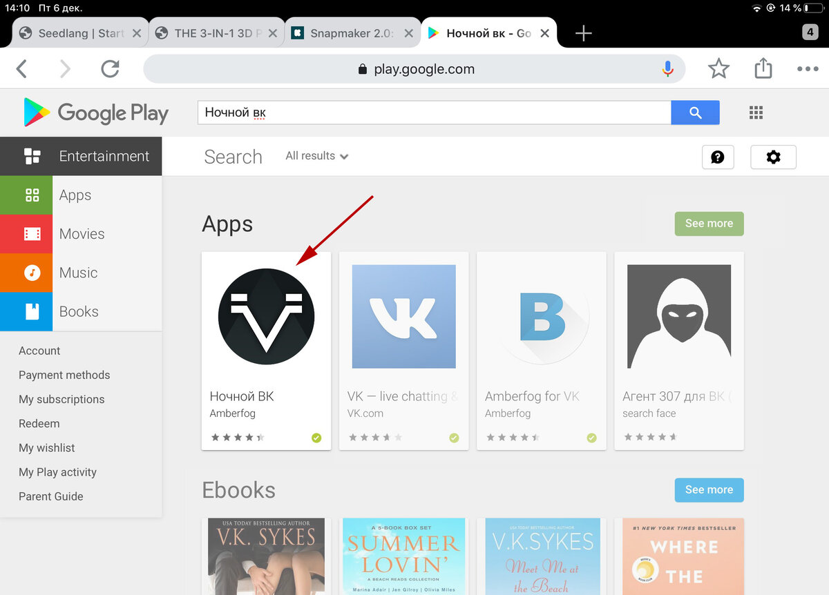The image size is (829, 595).
Task: Click the VK.com developer name
Action: [x=365, y=413]
